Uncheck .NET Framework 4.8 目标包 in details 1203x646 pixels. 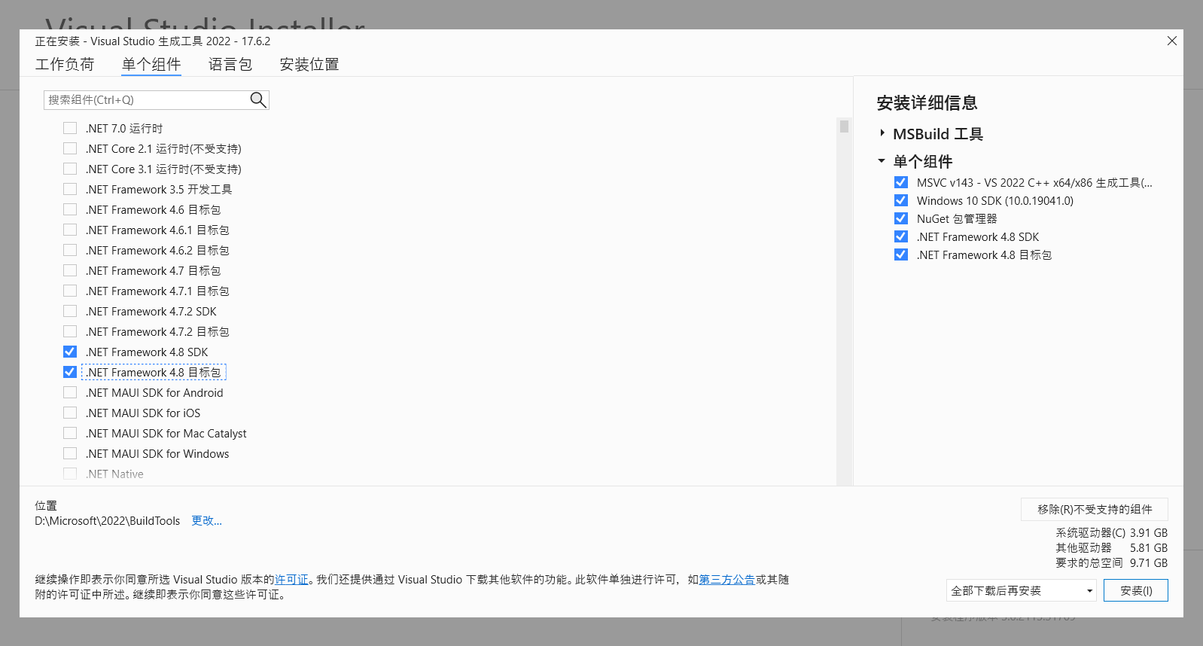(x=900, y=254)
